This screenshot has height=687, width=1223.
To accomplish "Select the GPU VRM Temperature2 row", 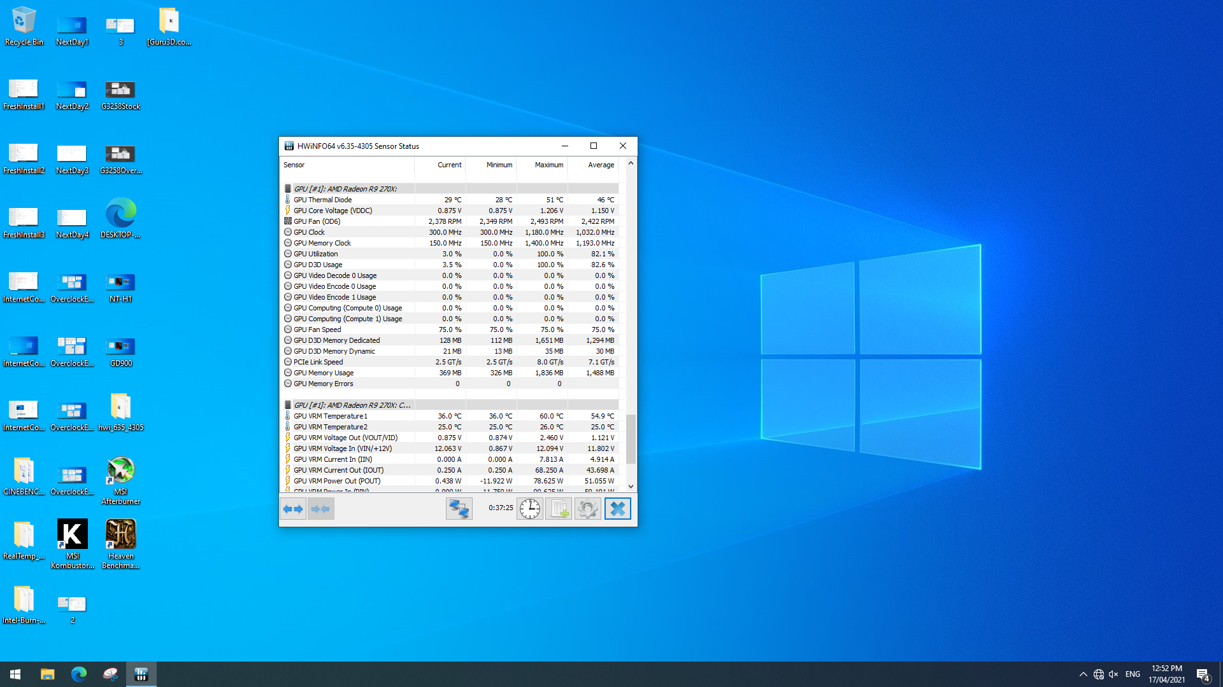I will click(450, 427).
